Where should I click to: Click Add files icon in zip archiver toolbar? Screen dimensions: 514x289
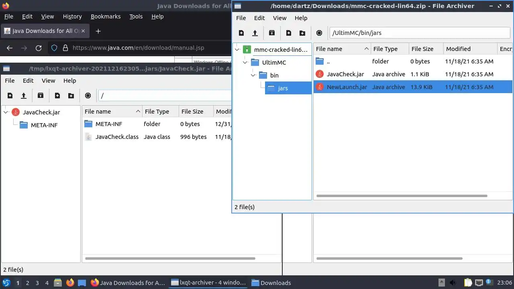(x=289, y=33)
